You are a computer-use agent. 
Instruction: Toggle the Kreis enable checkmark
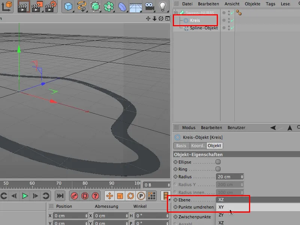232,20
